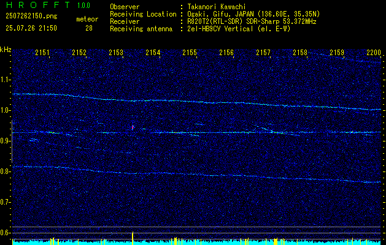Select location text Ogaki, Gifu, JAPAN

click(221, 14)
